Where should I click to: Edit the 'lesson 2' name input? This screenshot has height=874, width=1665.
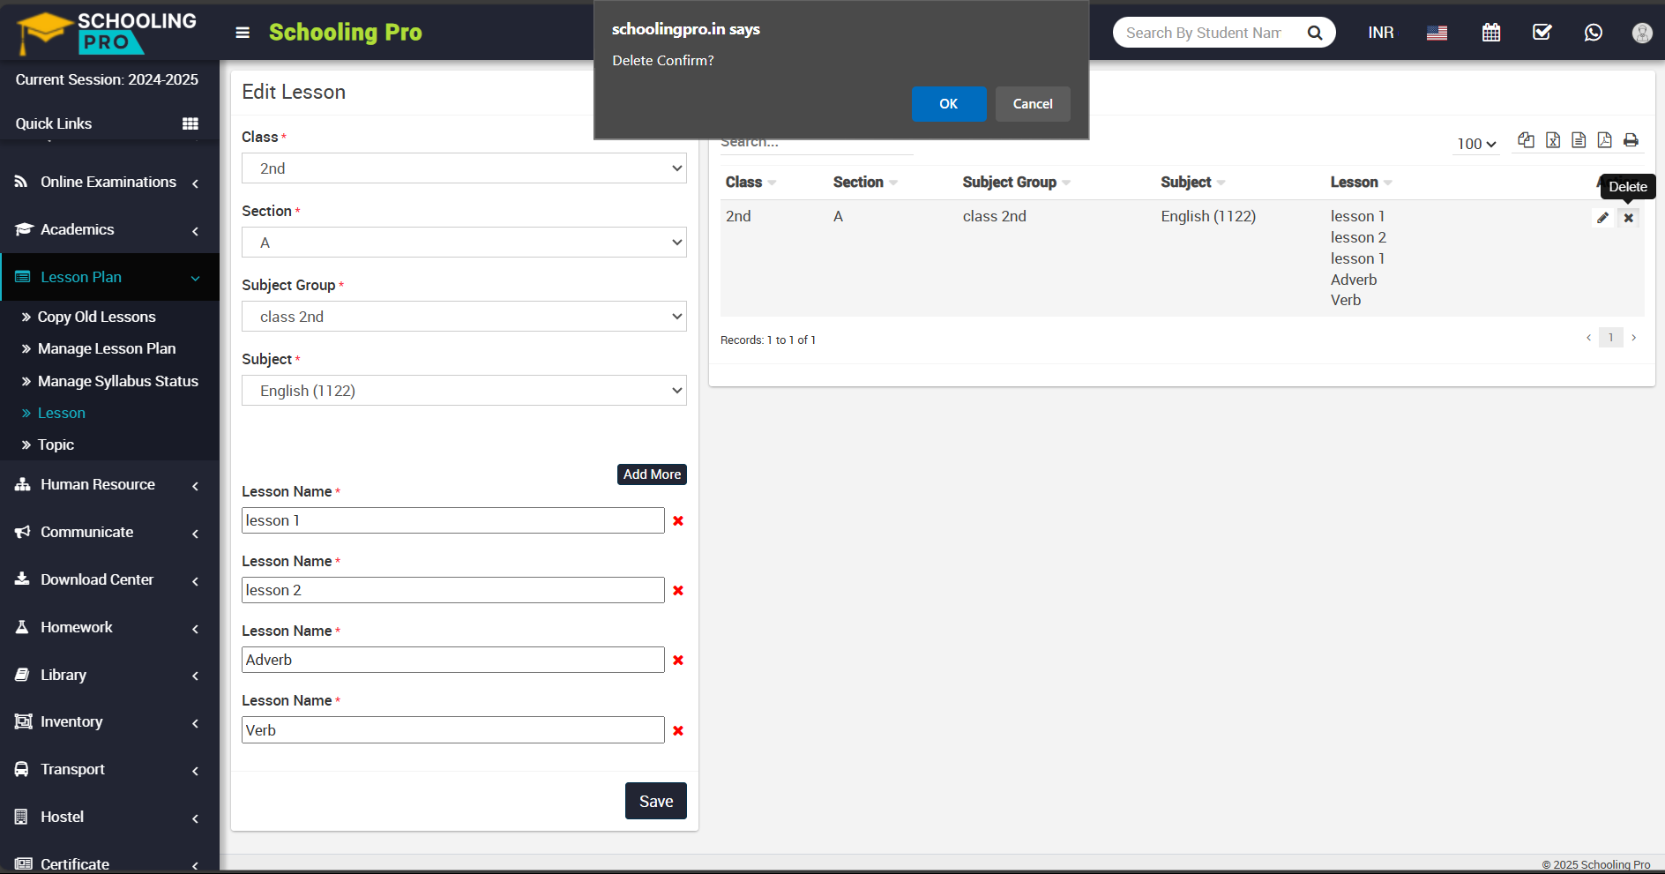tap(453, 590)
